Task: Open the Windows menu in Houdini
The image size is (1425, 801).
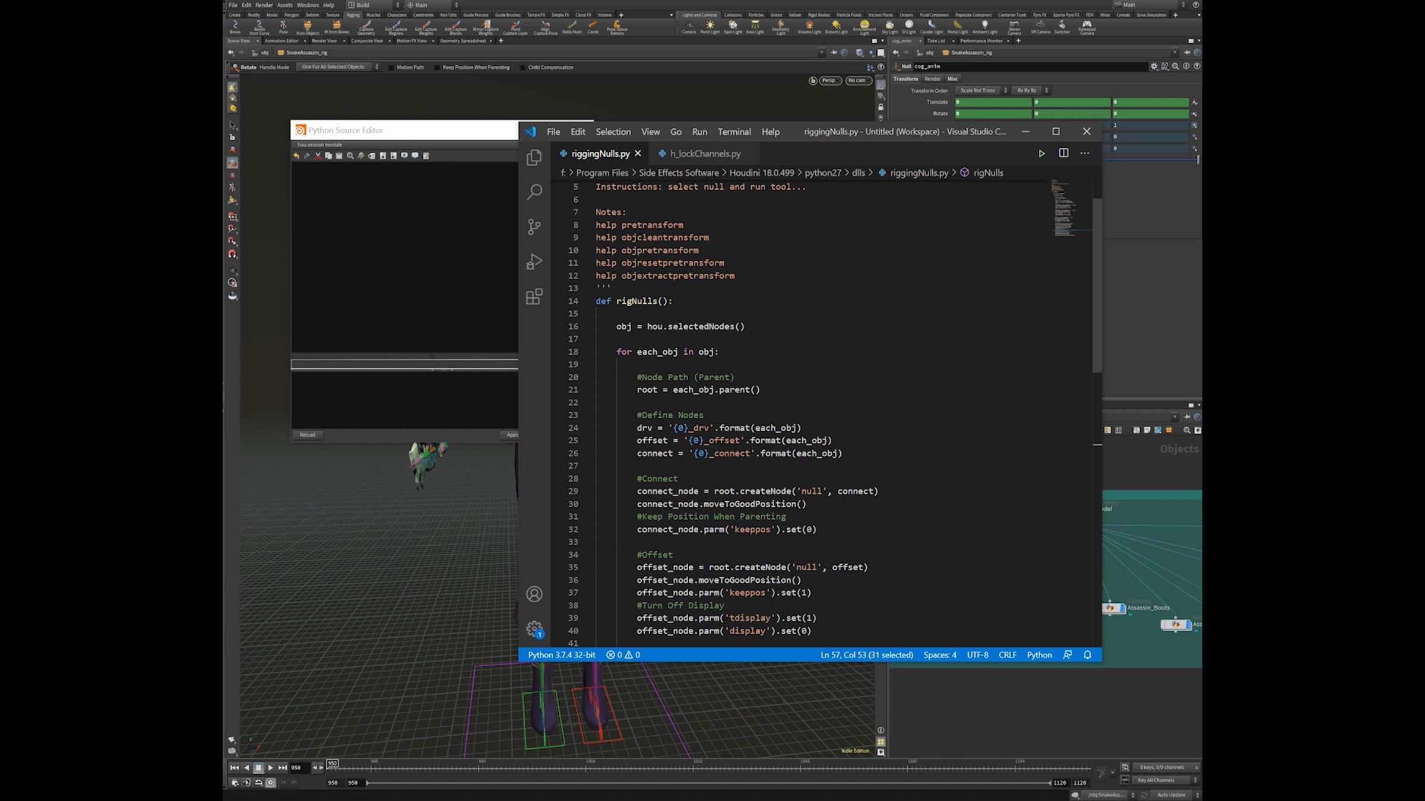Action: coord(308,5)
